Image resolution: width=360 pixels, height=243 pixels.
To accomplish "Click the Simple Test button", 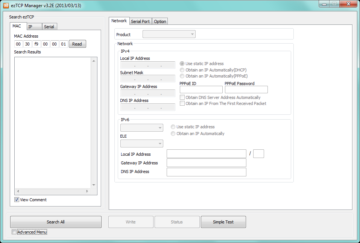I will (x=223, y=222).
